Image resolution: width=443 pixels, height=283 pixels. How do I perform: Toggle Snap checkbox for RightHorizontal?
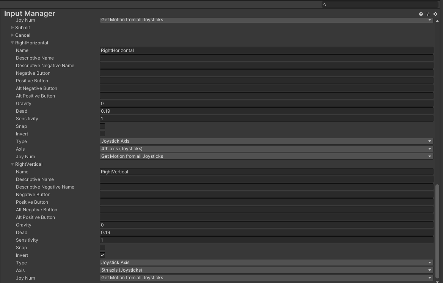pos(102,126)
